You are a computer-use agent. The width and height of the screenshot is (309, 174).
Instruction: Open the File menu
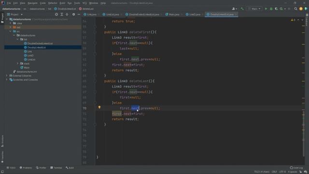[9, 3]
